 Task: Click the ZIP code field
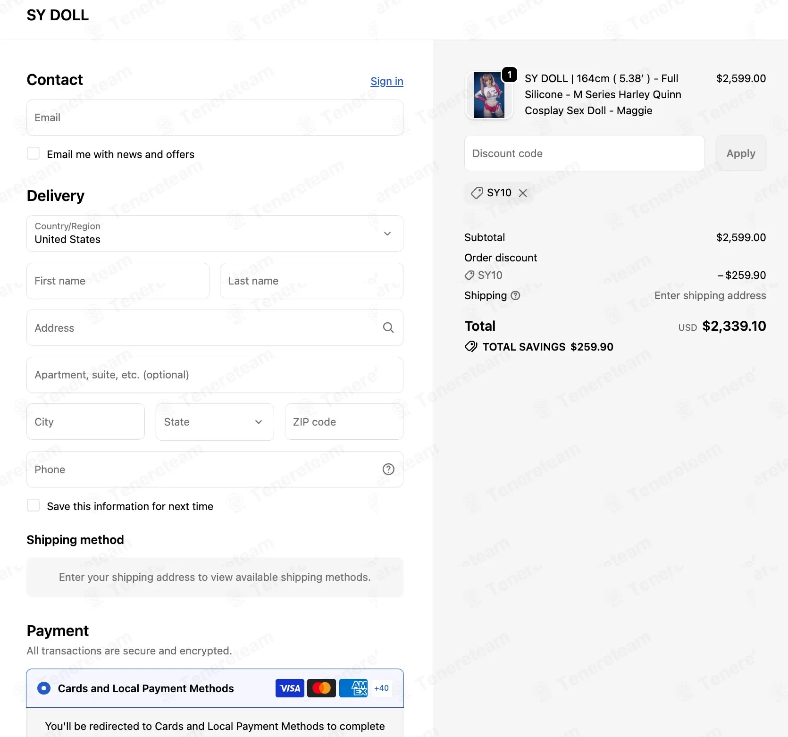[344, 422]
